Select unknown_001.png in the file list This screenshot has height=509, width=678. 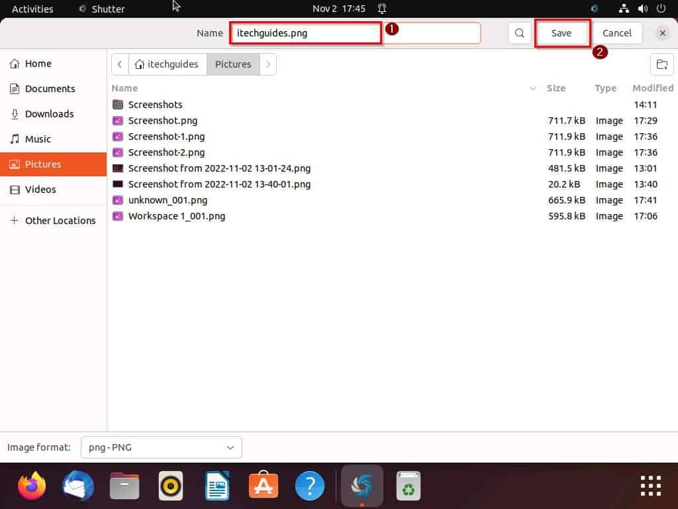[168, 200]
